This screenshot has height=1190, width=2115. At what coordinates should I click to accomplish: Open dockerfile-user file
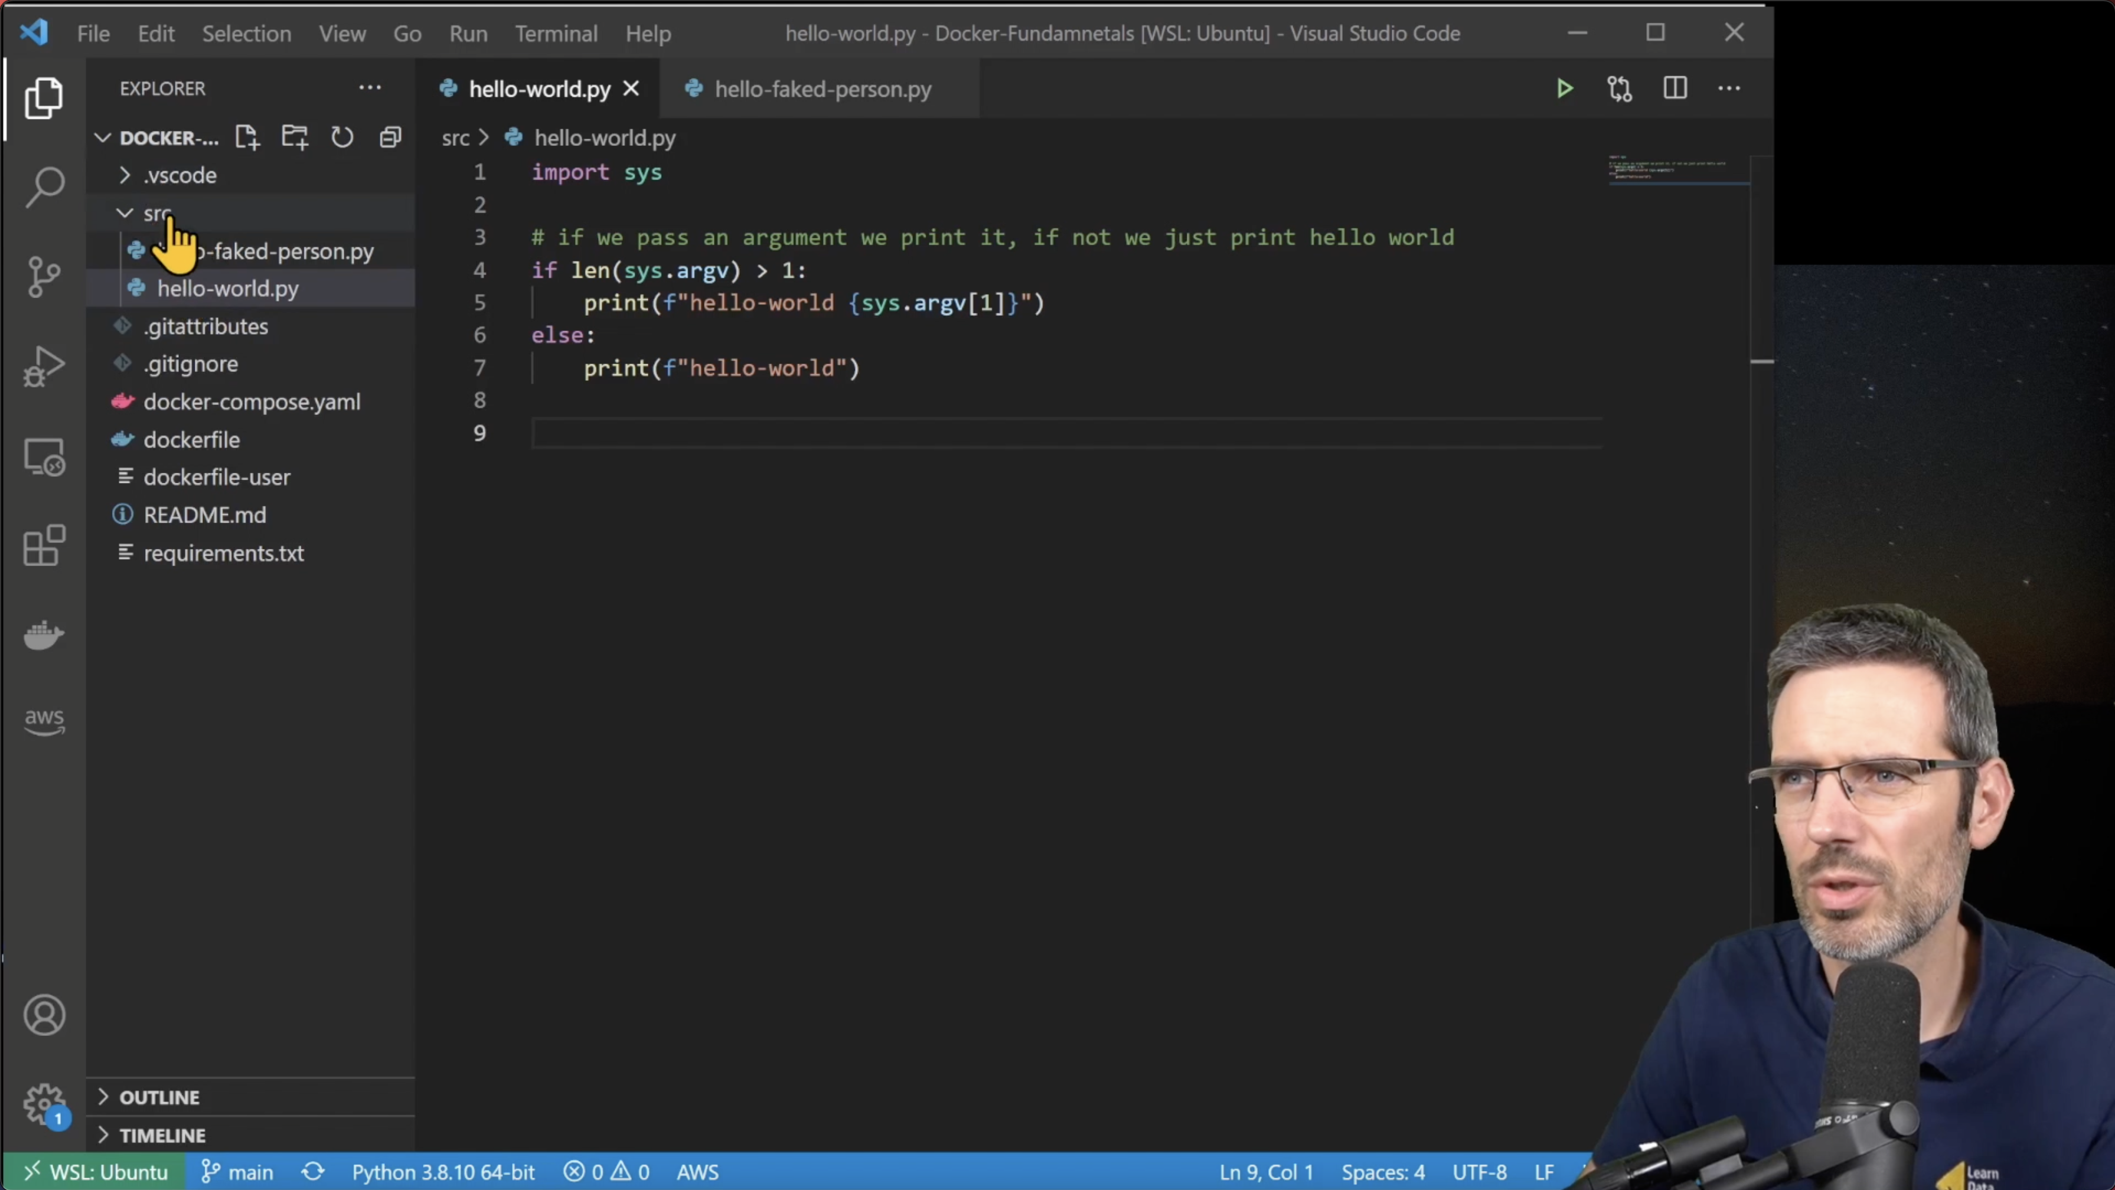[250, 477]
